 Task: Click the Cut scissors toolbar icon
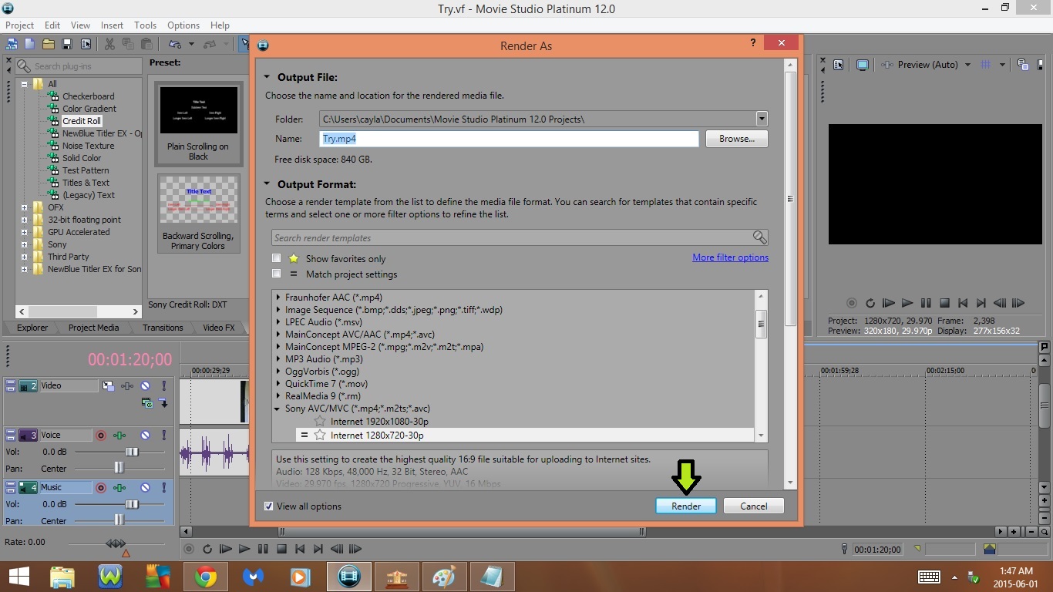click(109, 44)
